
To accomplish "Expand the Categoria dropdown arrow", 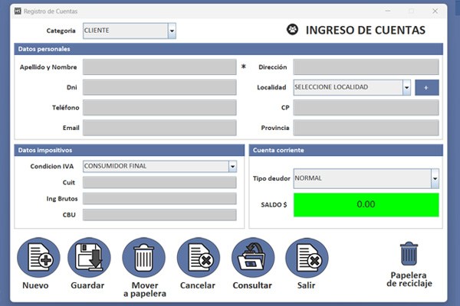I will (x=172, y=31).
